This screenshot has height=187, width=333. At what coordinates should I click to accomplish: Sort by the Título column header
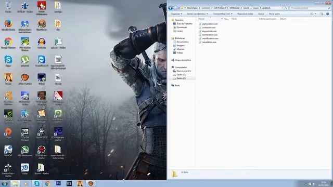[234, 19]
